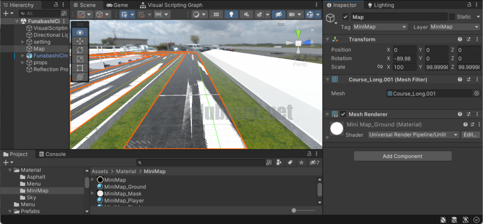483x224 pixels.
Task: Click the Position X input field
Action: tap(404, 50)
